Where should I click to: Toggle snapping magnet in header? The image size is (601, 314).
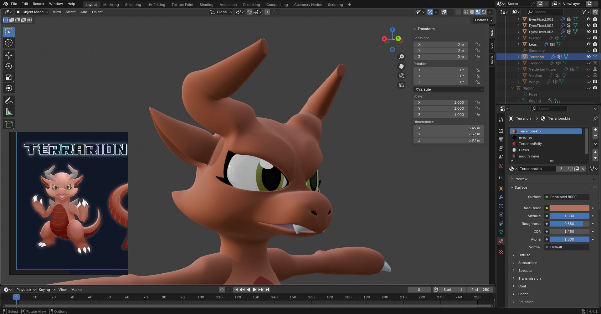[249, 12]
